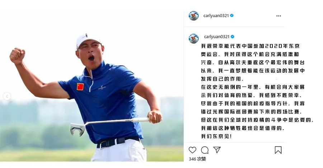Click verified badge beside header username
323x168 pixels.
coord(232,15)
